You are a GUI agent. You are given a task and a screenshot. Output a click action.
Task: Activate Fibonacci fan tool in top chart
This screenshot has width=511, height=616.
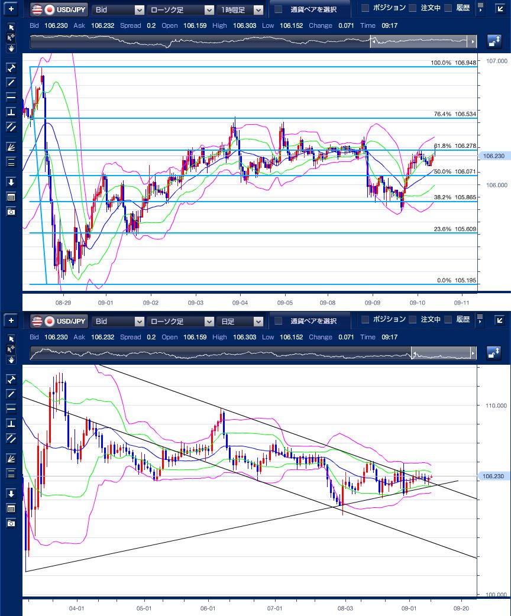(11, 147)
